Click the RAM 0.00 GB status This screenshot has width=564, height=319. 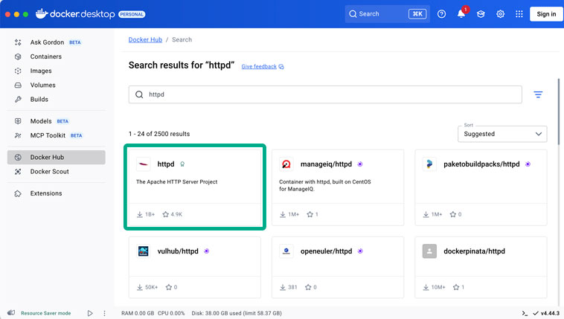tap(138, 313)
